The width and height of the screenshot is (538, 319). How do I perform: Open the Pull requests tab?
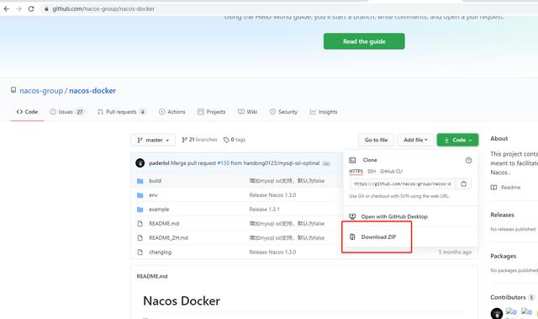pos(122,112)
